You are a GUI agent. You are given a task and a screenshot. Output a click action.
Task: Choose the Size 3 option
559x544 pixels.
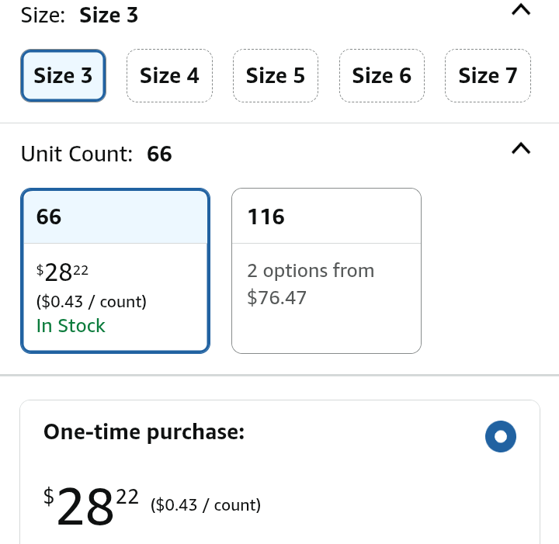(63, 75)
